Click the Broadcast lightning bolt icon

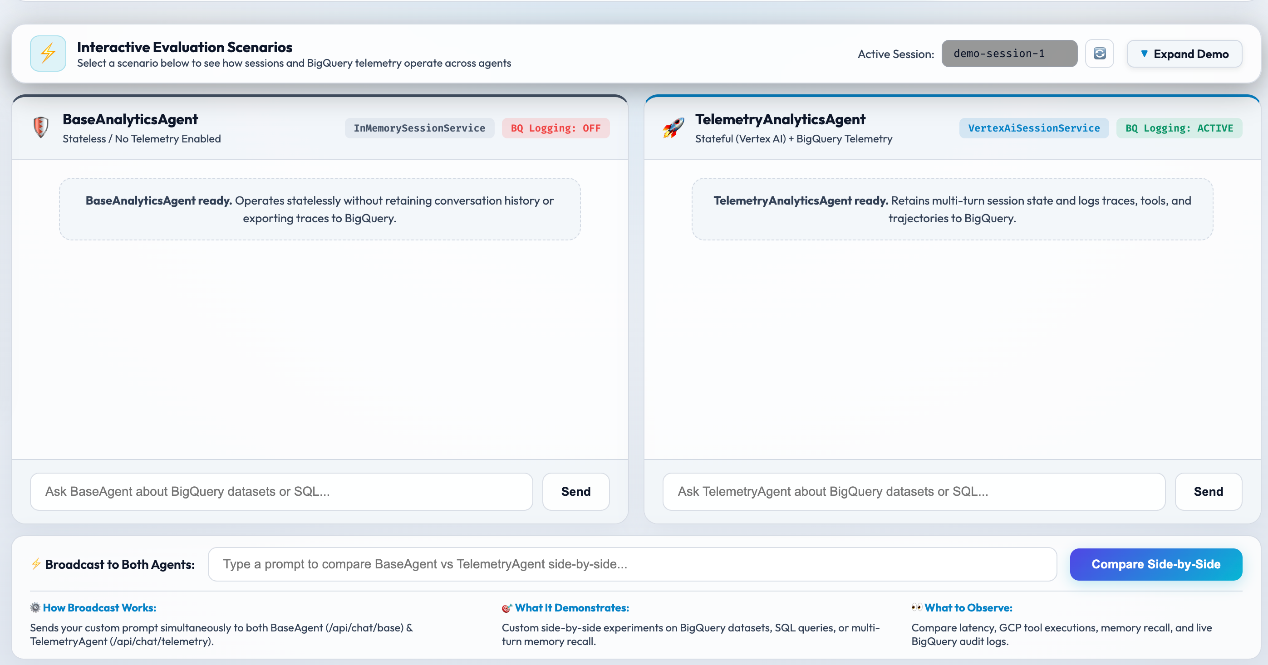coord(36,564)
